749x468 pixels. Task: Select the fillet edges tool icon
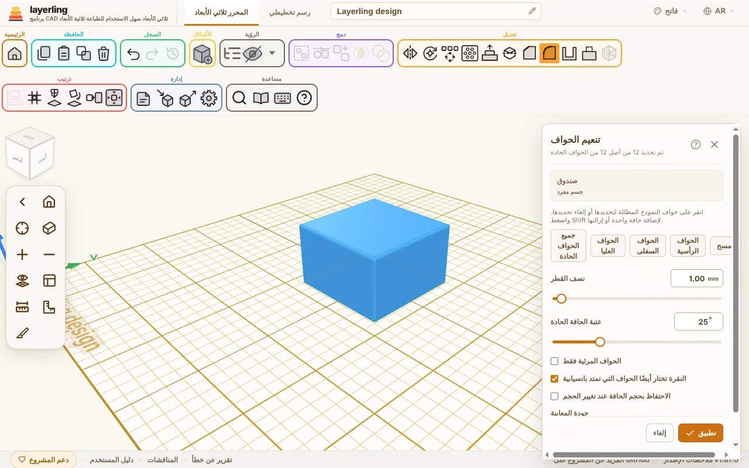(x=549, y=53)
